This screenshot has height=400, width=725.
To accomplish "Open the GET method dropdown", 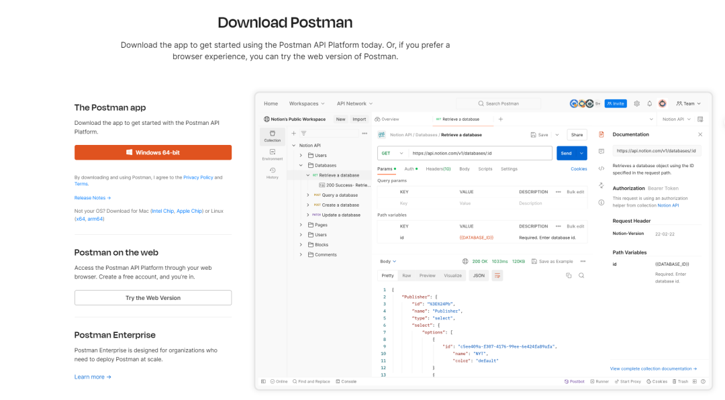I will [x=393, y=153].
